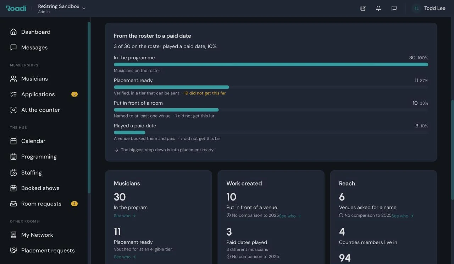Image resolution: width=454 pixels, height=264 pixels.
Task: Click the Placement requests handshake icon
Action: pyautogui.click(x=13, y=251)
